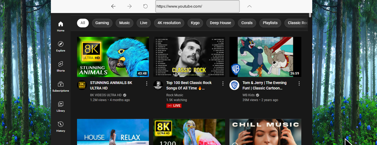This screenshot has width=377, height=145.
Task: Open options menu for Tom & Jerry video
Action: [299, 83]
